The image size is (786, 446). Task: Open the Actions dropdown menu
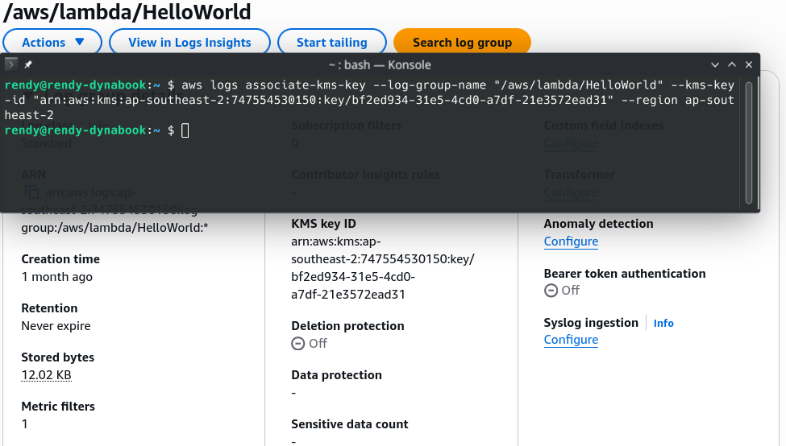52,43
